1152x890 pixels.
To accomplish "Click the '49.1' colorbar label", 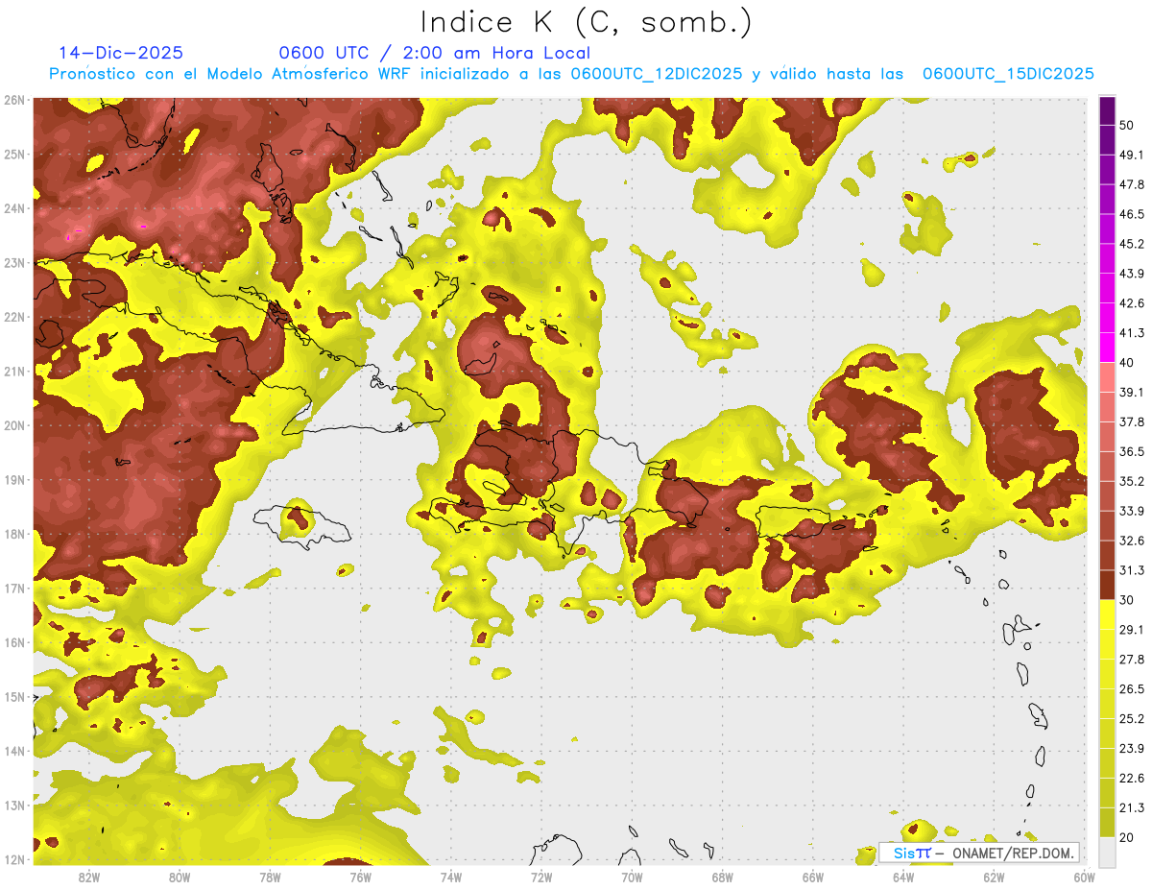I will tap(1132, 155).
